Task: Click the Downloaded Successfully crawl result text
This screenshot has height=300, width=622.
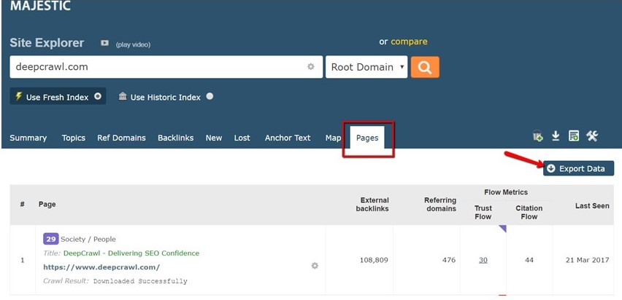Action: [x=140, y=281]
